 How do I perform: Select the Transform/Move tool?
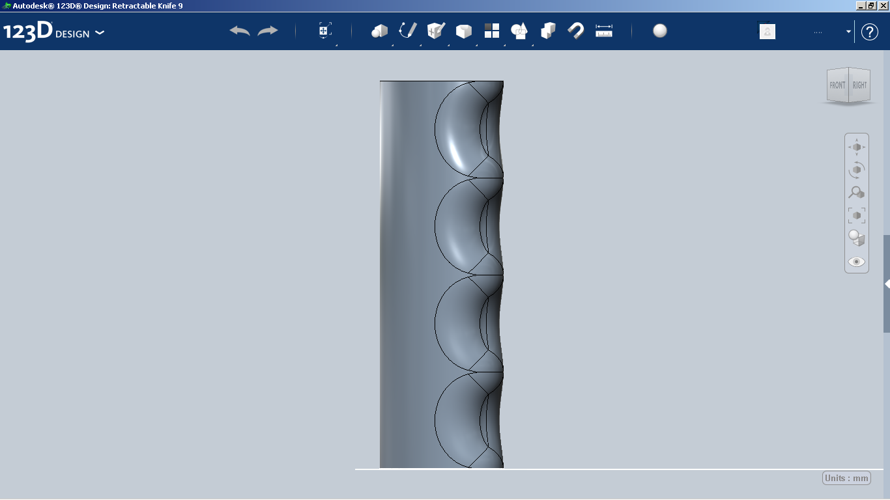324,31
